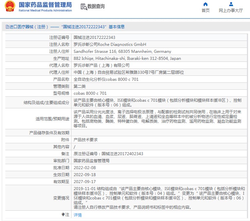Screen dimensions: 250x221
Task: Click the 注册证编号 row label
Action: click(59, 38)
